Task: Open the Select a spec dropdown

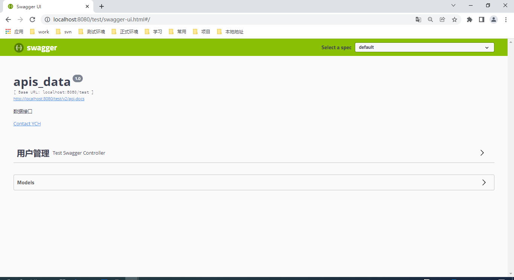Action: pos(424,47)
